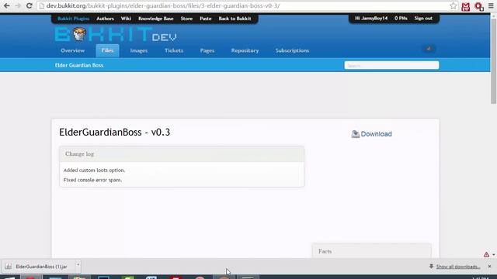Viewport: 497px width, 279px height.
Task: Open the 0 PMs messages link
Action: click(401, 19)
